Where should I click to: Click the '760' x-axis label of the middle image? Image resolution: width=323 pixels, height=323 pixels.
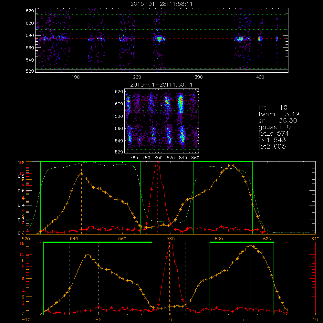point(134,158)
